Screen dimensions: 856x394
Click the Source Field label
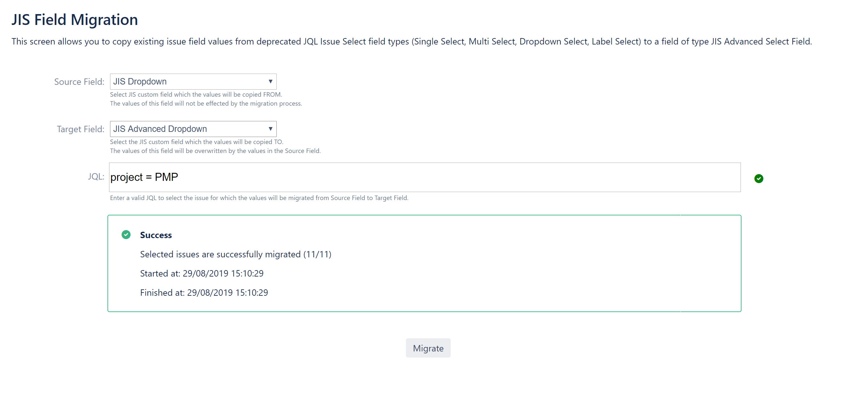click(79, 82)
